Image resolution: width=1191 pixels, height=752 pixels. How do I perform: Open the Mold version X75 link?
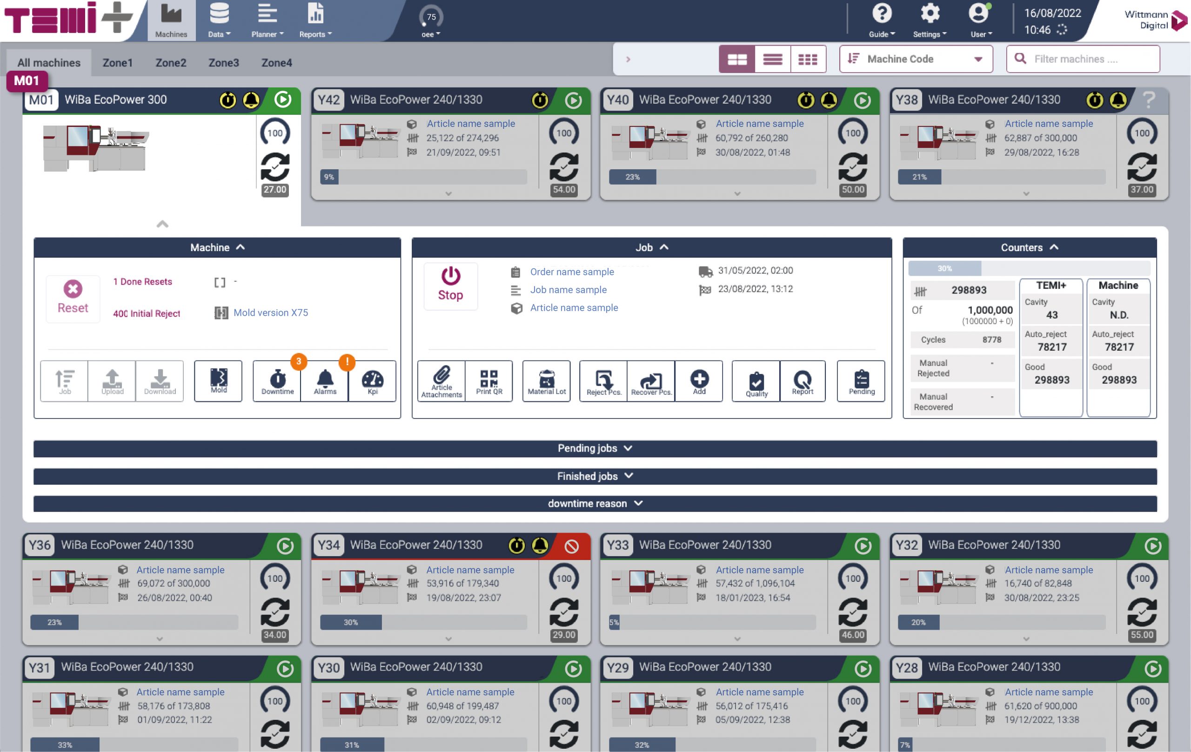(271, 313)
